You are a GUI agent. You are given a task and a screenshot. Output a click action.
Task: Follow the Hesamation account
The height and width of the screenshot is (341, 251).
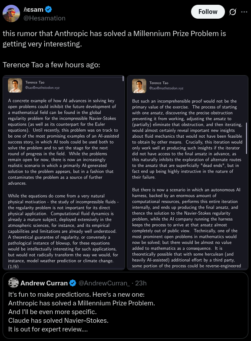[208, 12]
